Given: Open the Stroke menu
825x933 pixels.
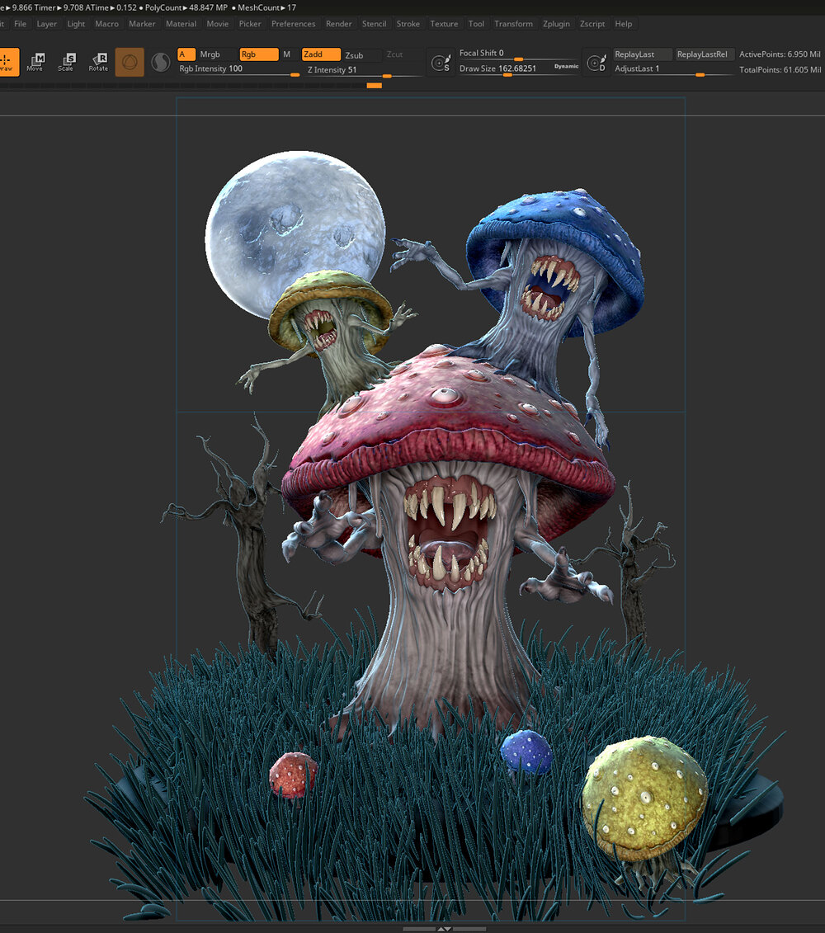Looking at the screenshot, I should (x=408, y=24).
